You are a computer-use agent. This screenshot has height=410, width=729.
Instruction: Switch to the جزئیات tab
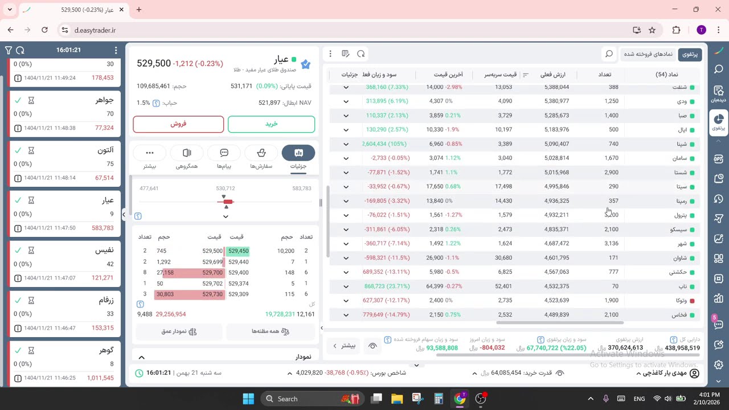tap(298, 157)
